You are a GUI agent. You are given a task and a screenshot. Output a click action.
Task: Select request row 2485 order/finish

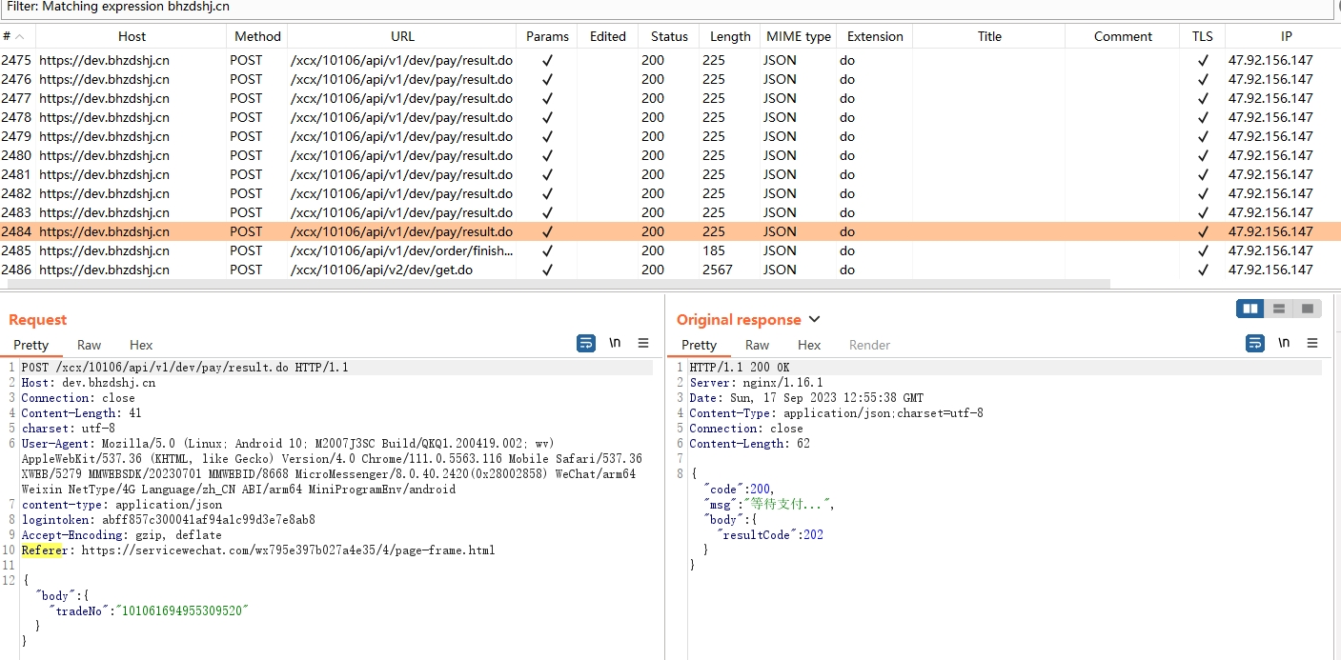tap(402, 250)
